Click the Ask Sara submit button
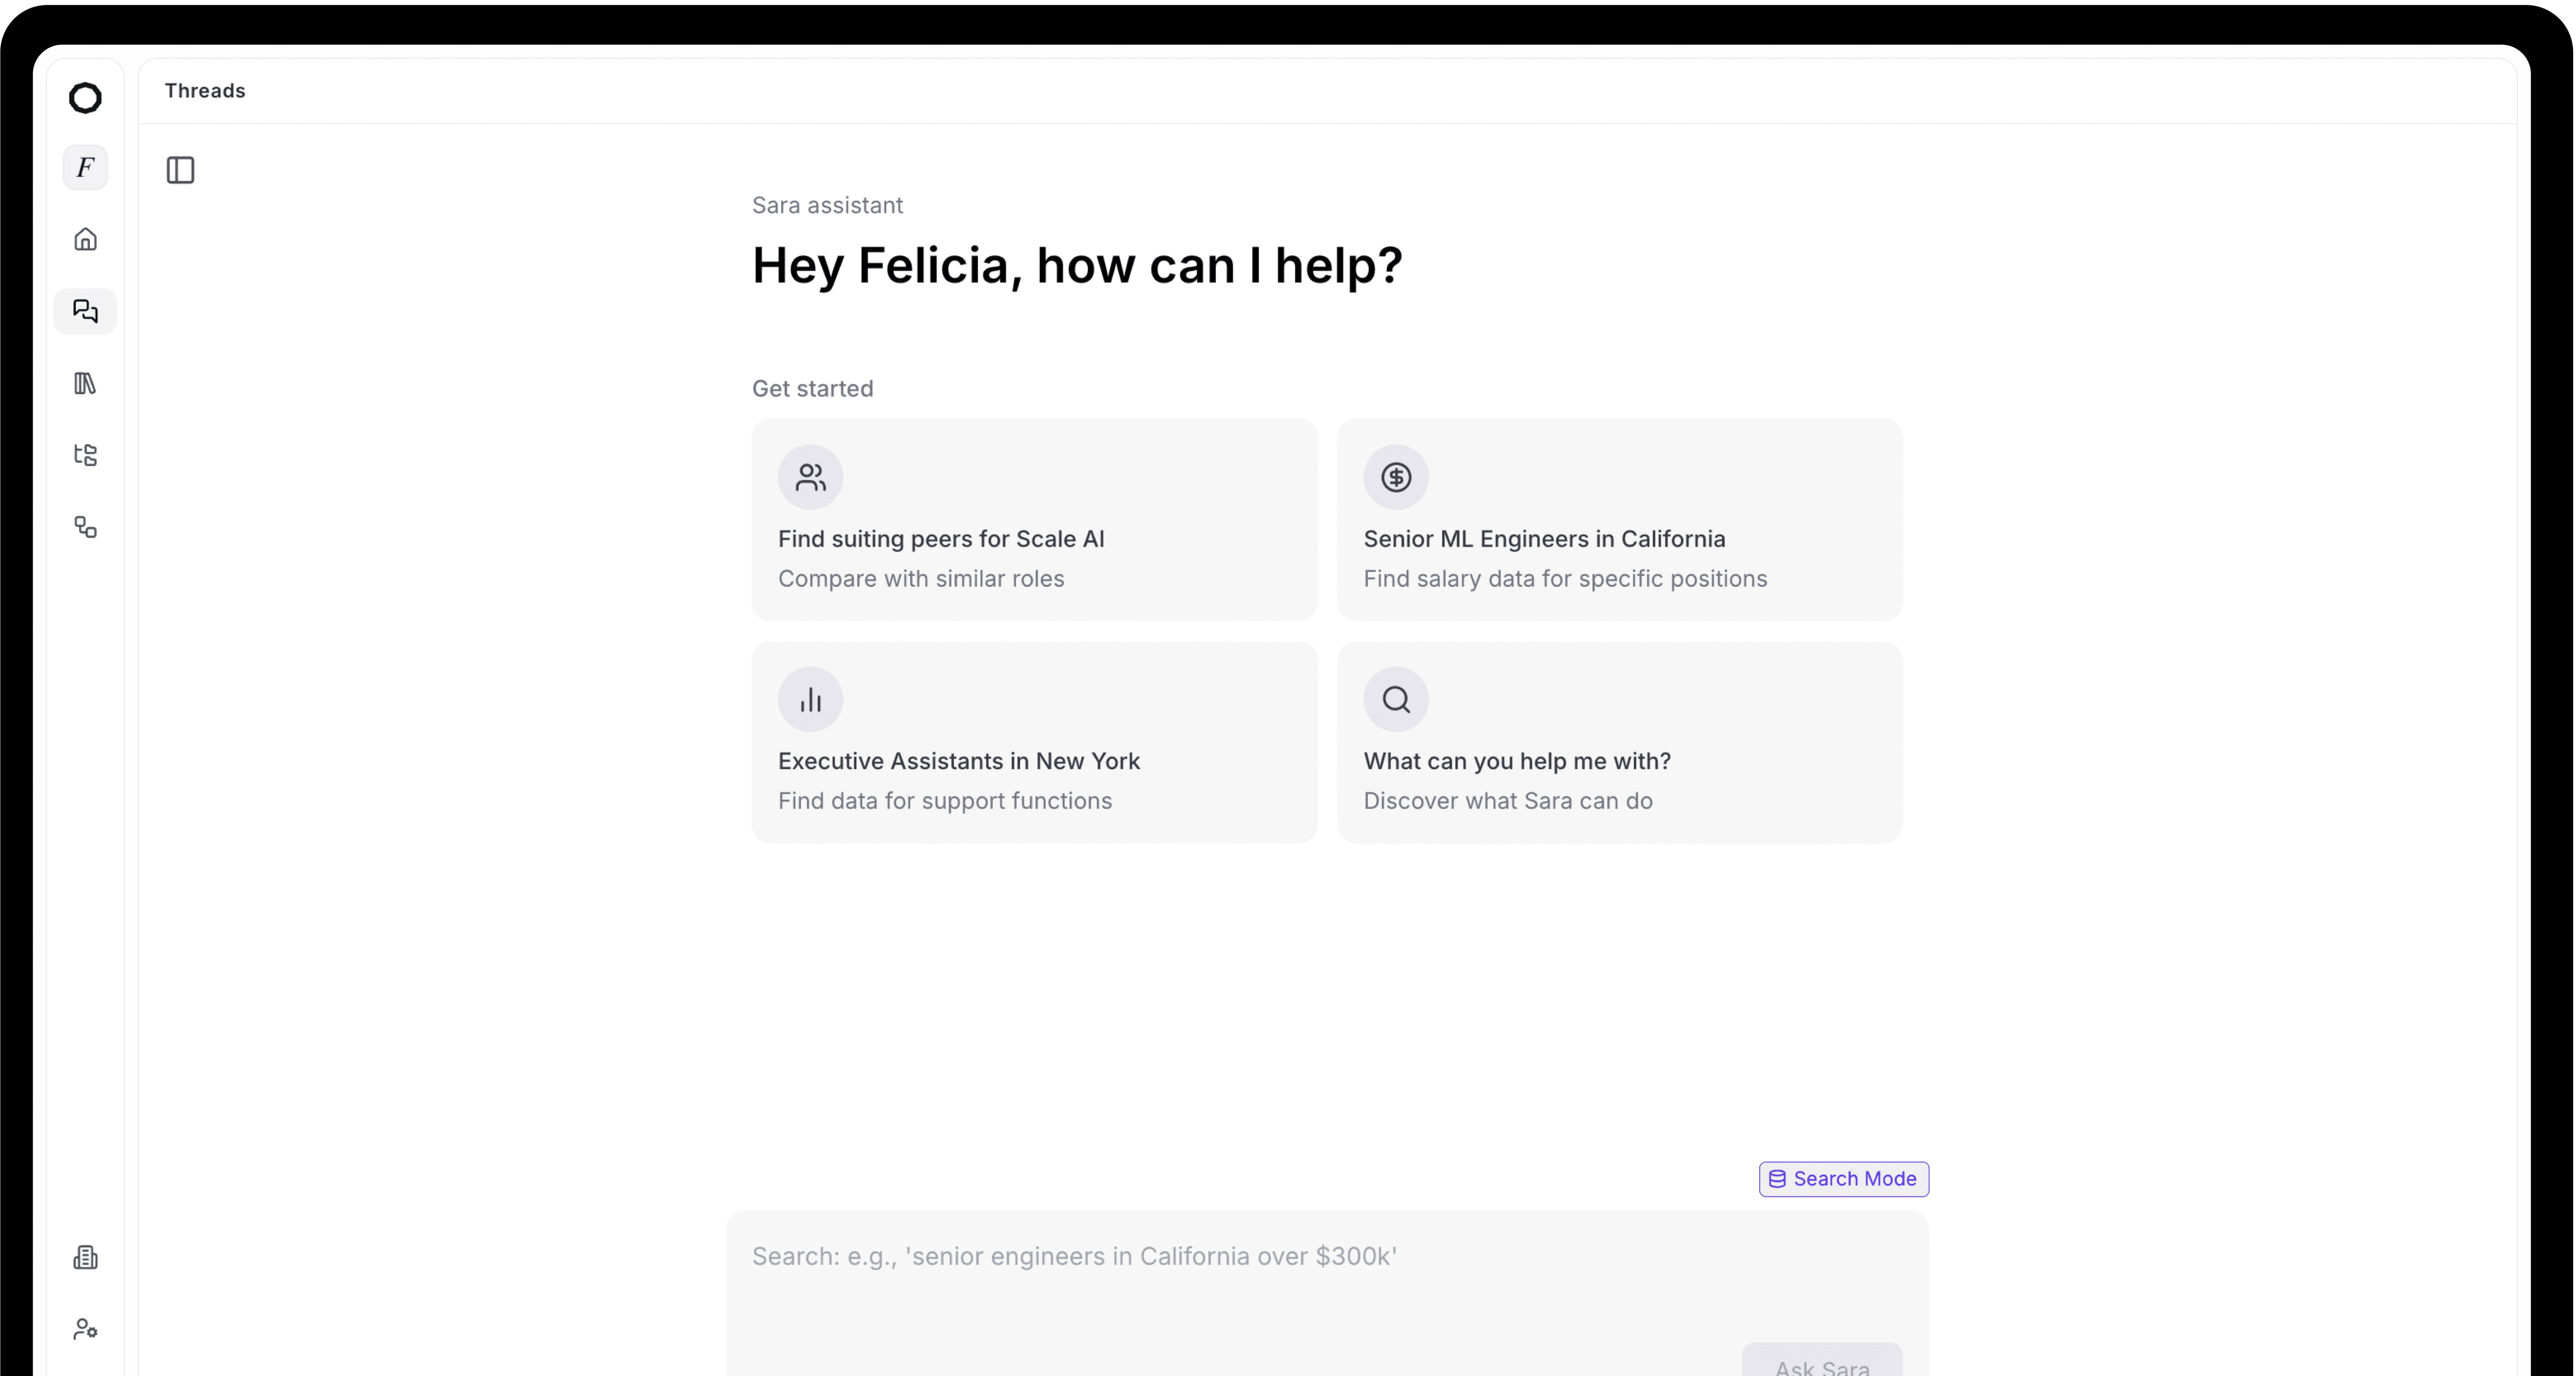This screenshot has width=2576, height=1376. point(1821,1362)
